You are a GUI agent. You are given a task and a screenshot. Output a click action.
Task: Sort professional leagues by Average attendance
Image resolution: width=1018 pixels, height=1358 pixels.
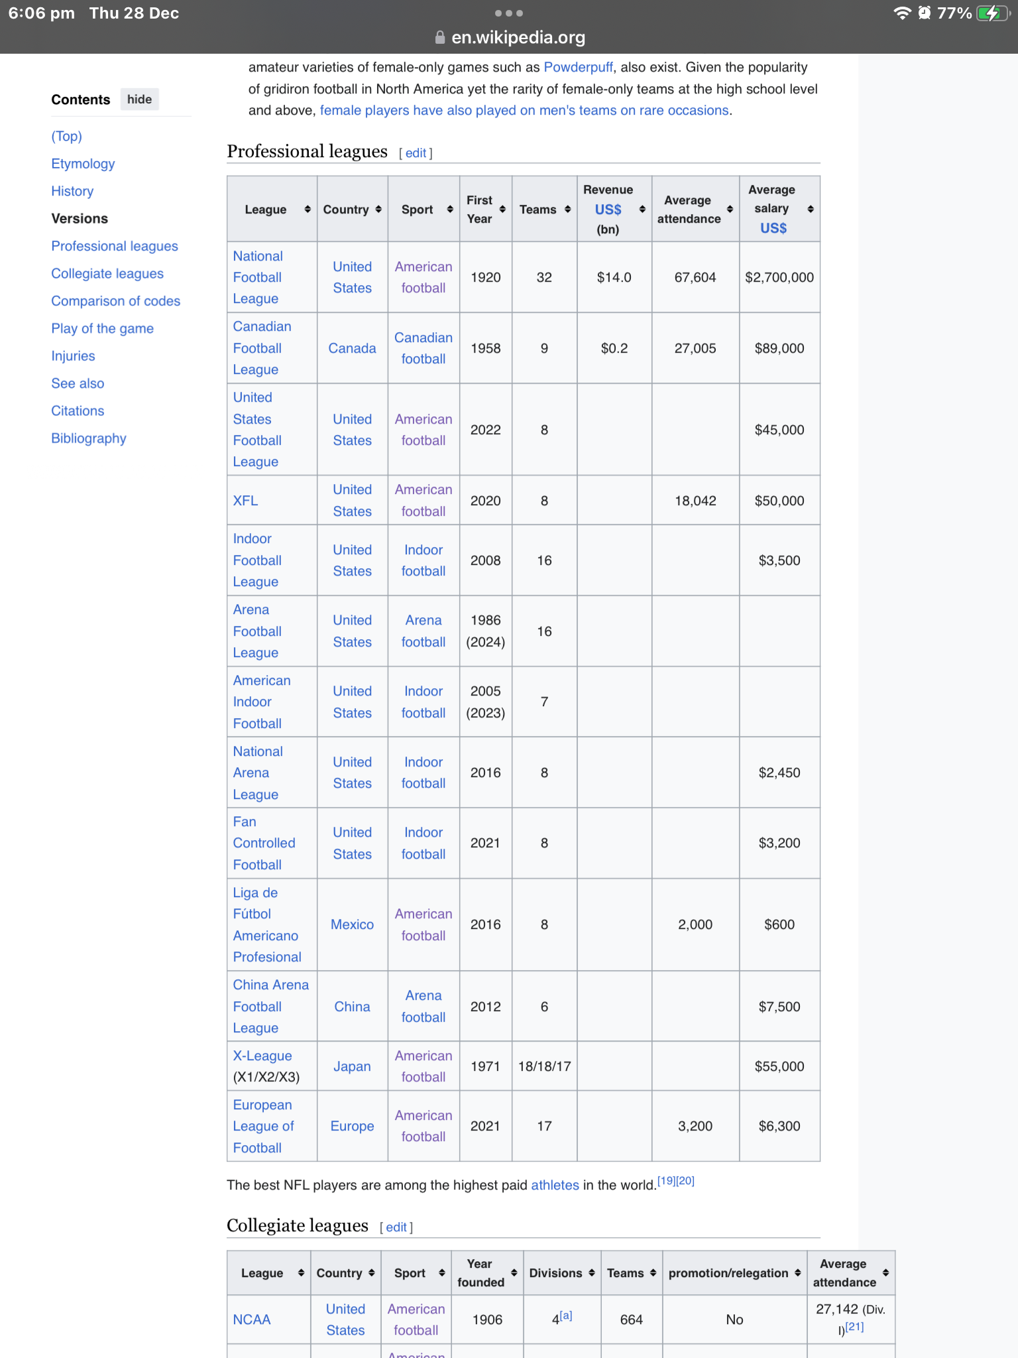[x=730, y=210]
